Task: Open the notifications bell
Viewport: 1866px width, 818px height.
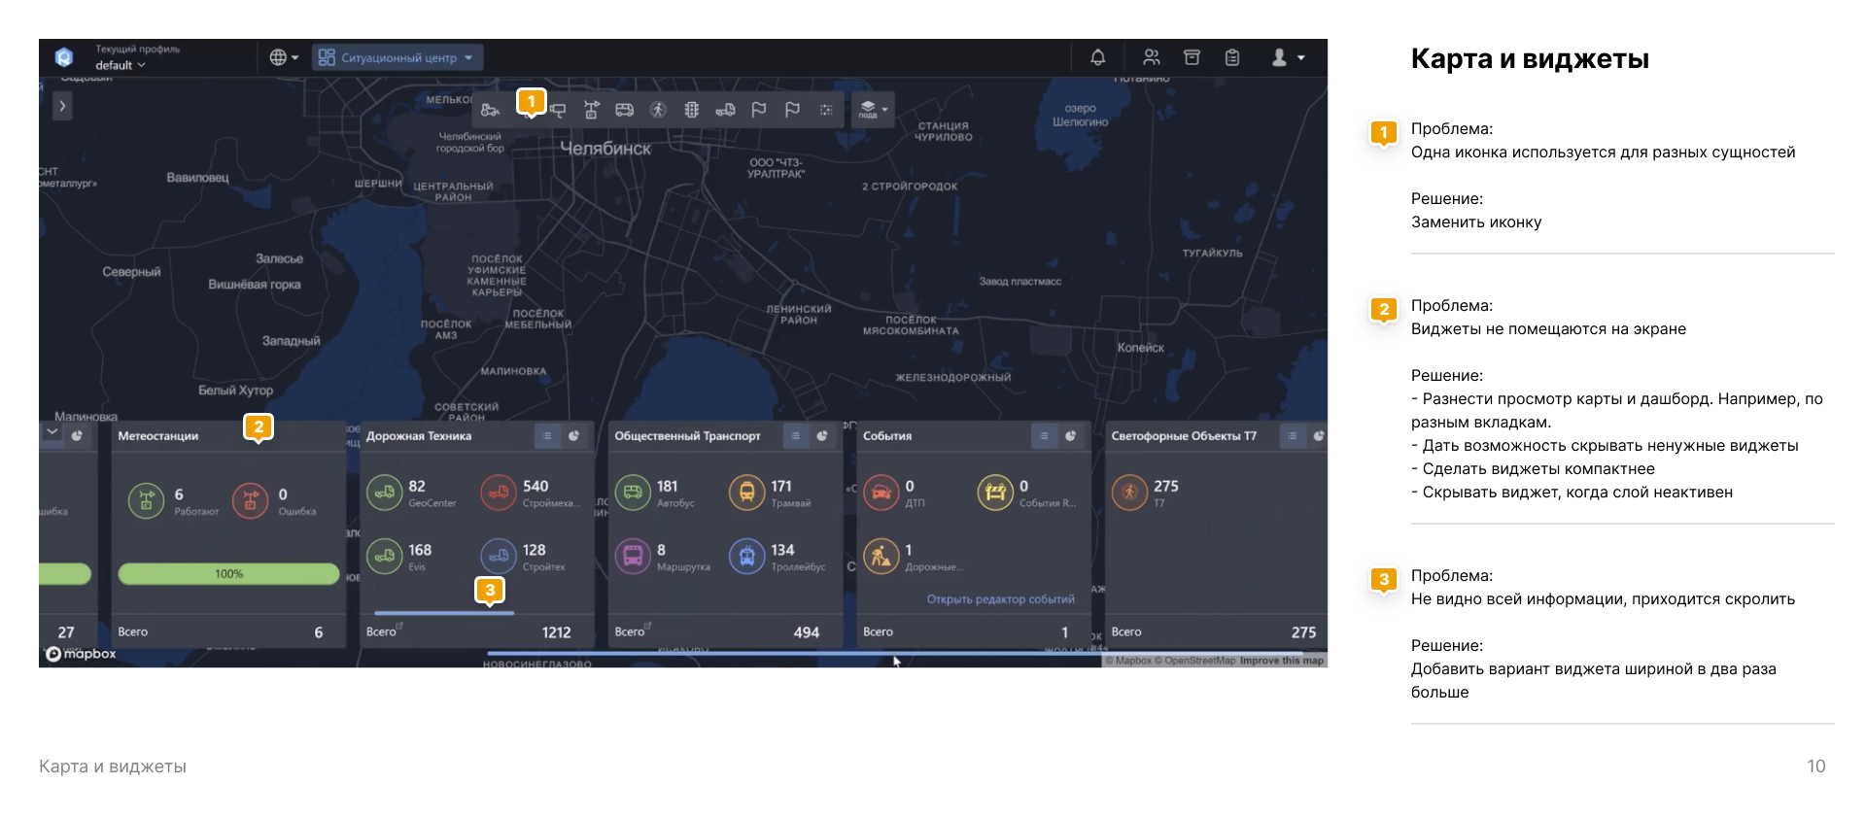Action: pyautogui.click(x=1097, y=57)
